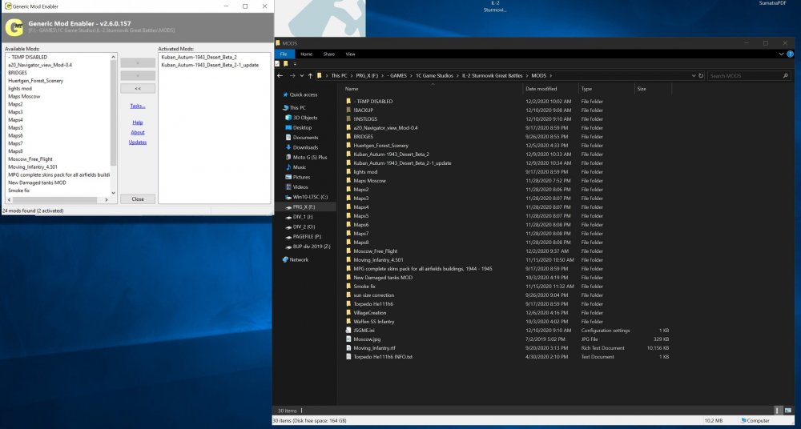Click the Up one level arrow
The height and width of the screenshot is (429, 801).
tap(310, 76)
